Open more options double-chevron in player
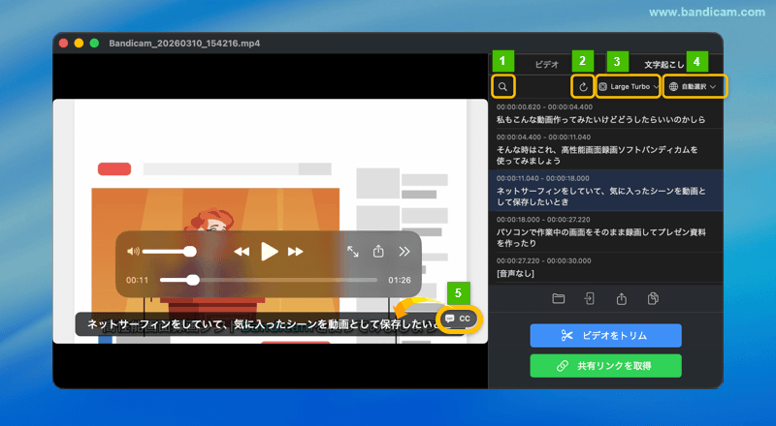This screenshot has width=776, height=426. tap(404, 252)
